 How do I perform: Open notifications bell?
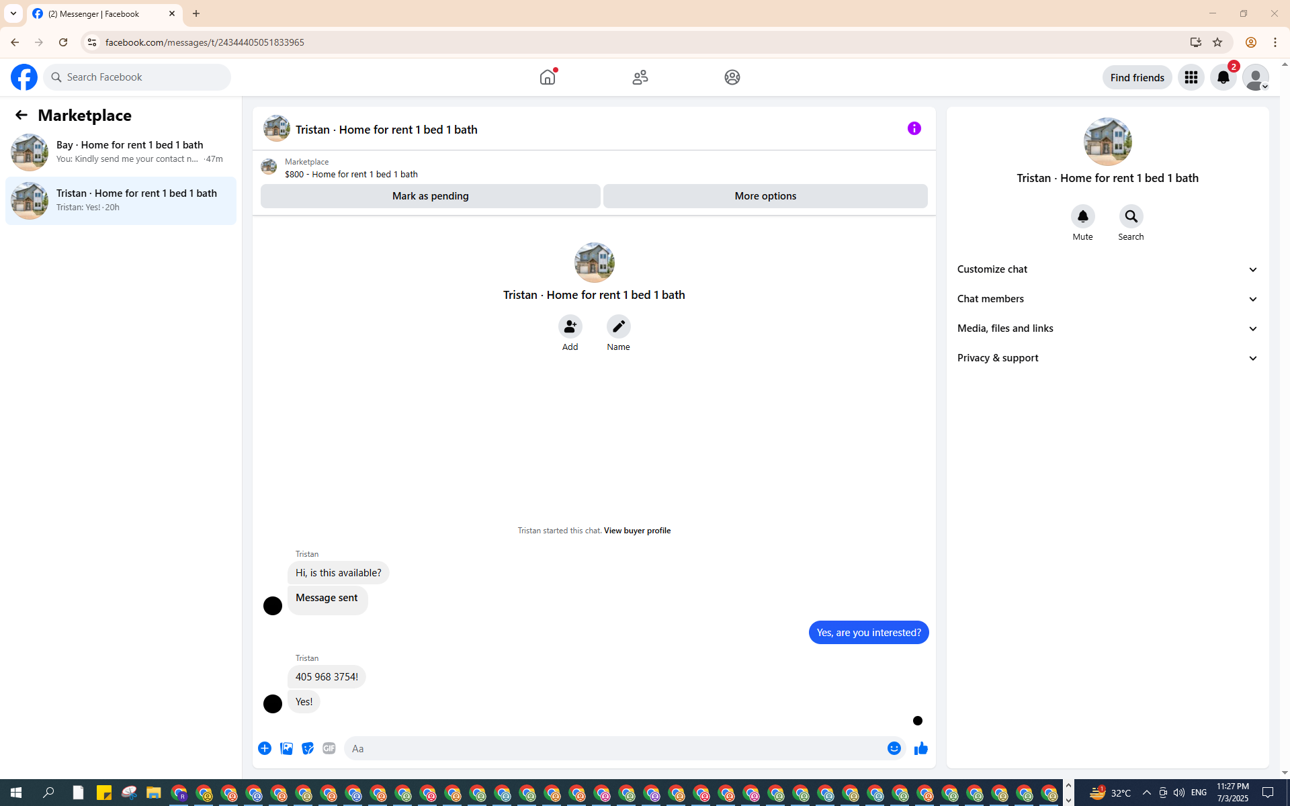click(1223, 77)
